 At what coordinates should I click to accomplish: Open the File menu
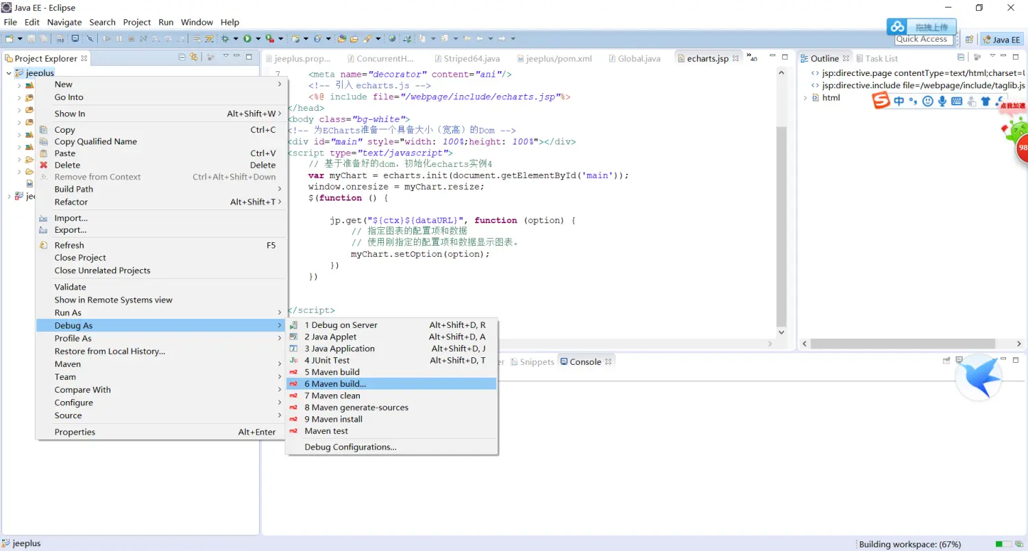pyautogui.click(x=10, y=22)
